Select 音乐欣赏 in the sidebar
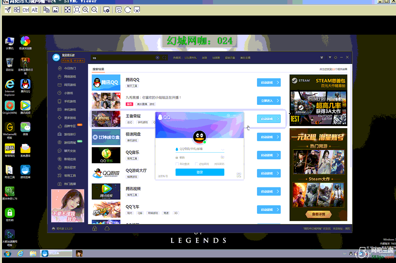 [x=67, y=167]
